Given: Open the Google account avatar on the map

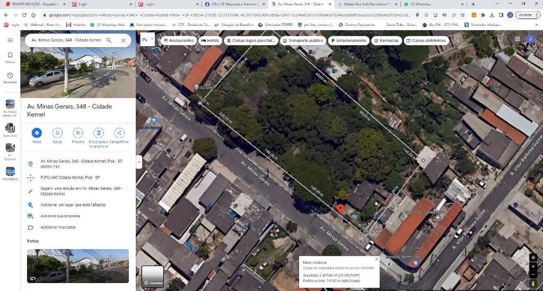Looking at the screenshot, I should [530, 39].
